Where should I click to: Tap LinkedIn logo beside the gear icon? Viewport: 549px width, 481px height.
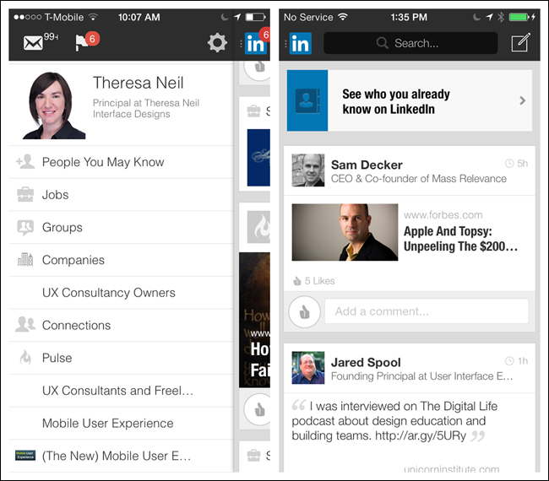[255, 44]
